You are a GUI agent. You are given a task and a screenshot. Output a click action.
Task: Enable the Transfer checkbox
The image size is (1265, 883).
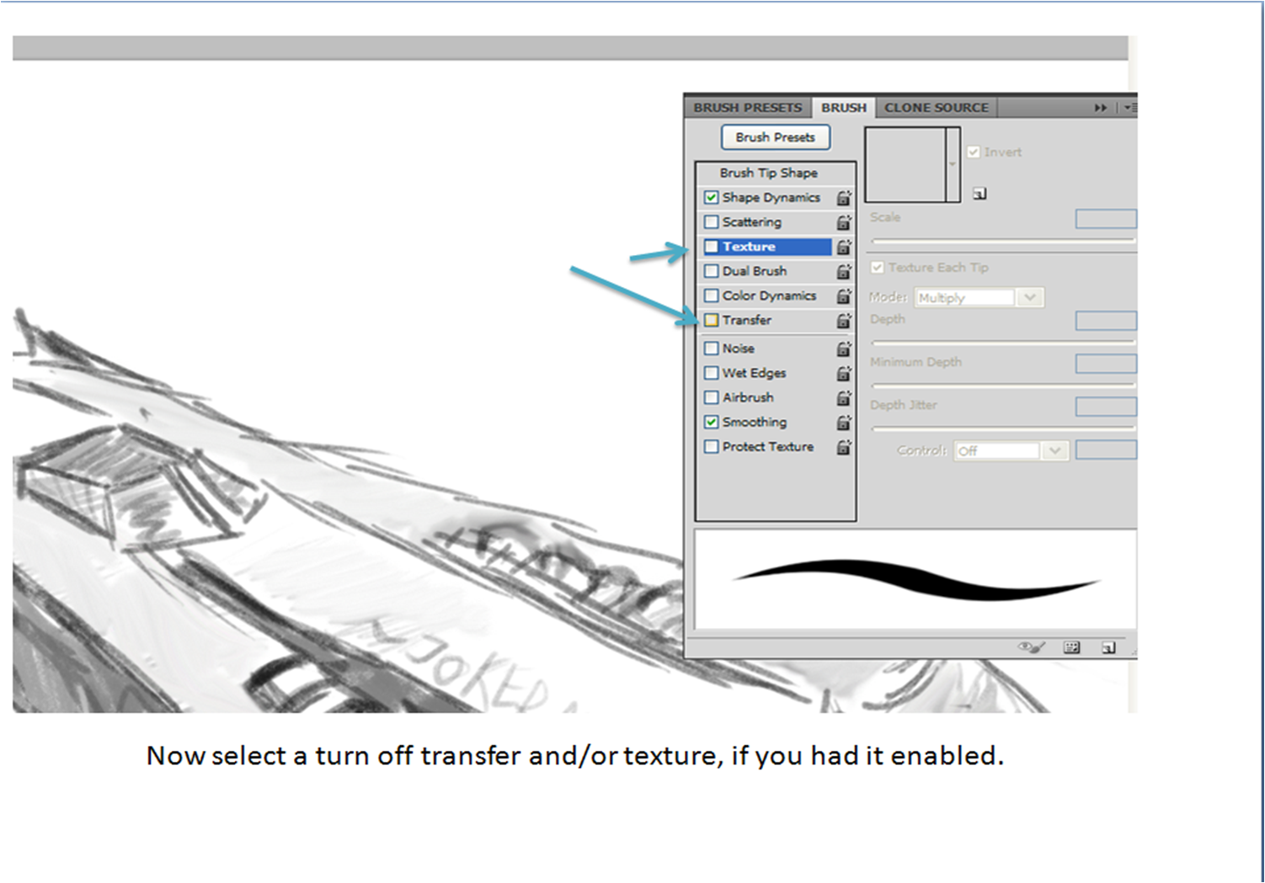coord(712,321)
